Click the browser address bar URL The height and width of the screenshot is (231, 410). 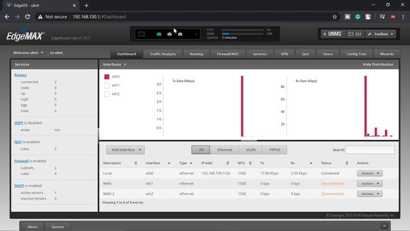point(99,17)
